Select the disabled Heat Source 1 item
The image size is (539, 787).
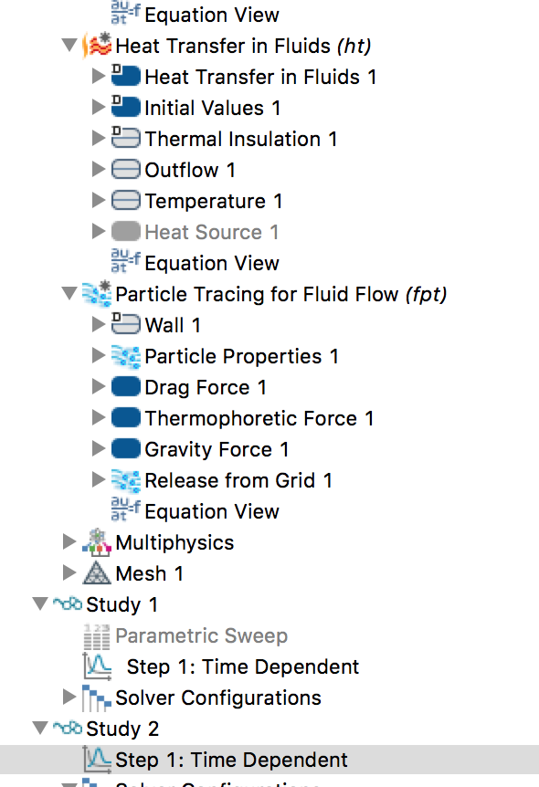tap(211, 233)
